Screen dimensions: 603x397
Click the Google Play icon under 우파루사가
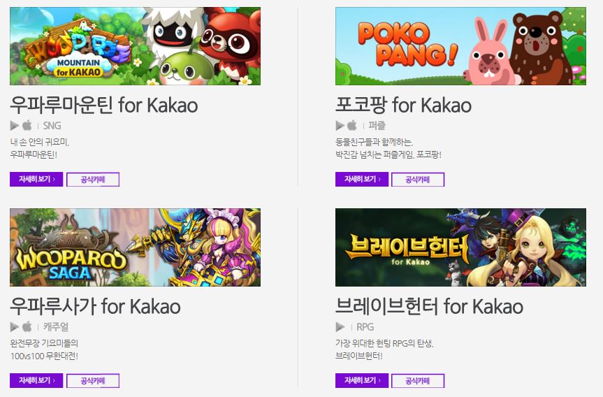[15, 327]
